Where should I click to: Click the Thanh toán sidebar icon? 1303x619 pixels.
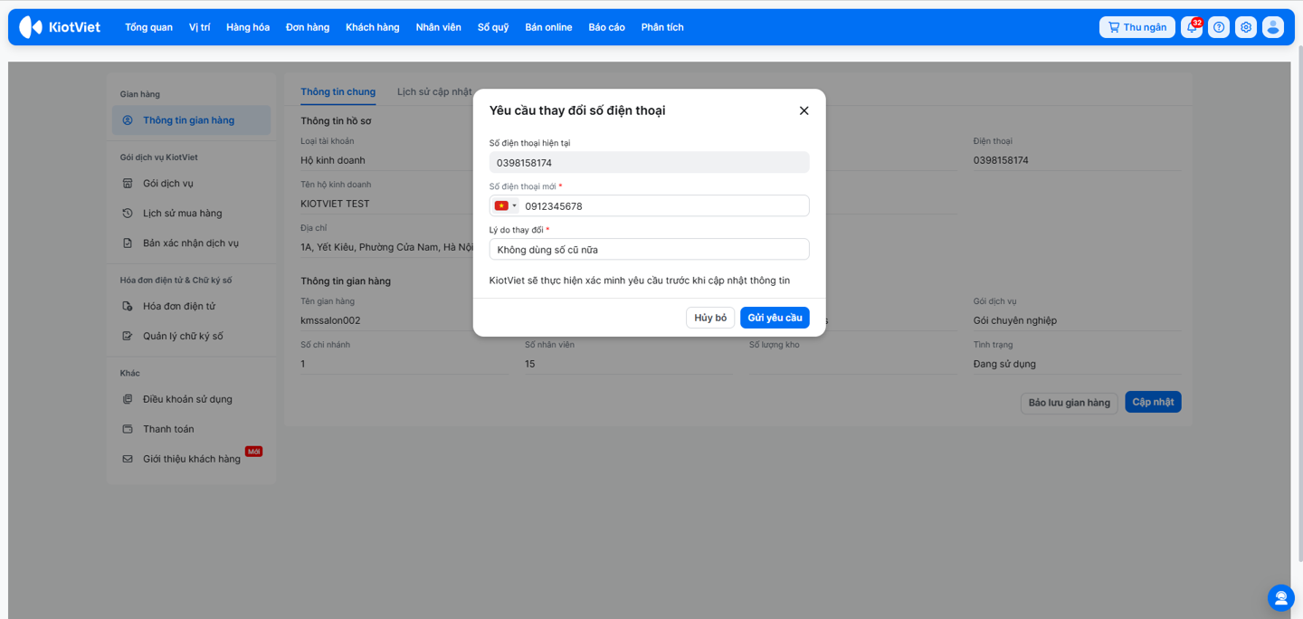(128, 430)
